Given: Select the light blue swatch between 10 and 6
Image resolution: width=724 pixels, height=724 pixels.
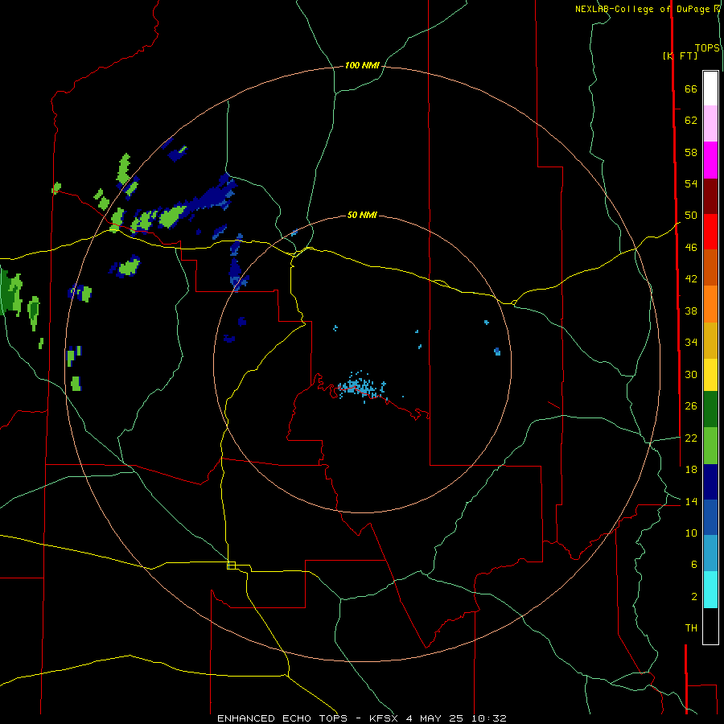Looking at the screenshot, I should (710, 553).
